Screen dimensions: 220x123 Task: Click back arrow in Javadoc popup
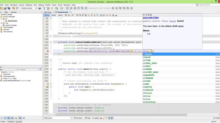pyautogui.click(x=144, y=15)
